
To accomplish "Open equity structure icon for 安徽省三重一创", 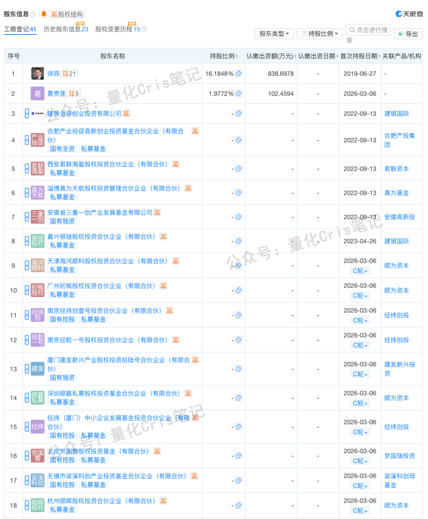I will (x=157, y=212).
